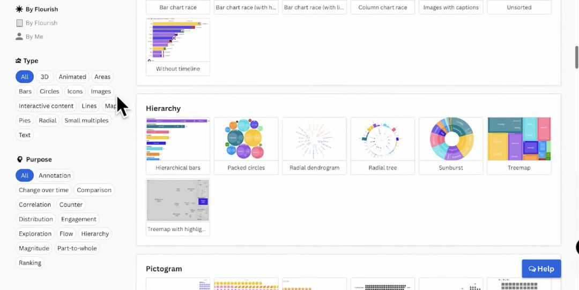Open the Sunburst chart template
This screenshot has width=579, height=290.
(451, 146)
